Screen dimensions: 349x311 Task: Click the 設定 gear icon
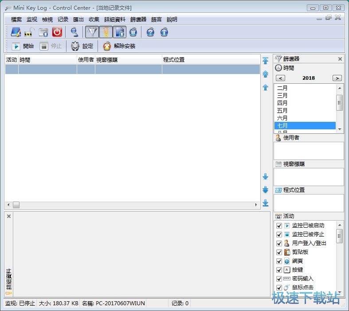(x=75, y=46)
